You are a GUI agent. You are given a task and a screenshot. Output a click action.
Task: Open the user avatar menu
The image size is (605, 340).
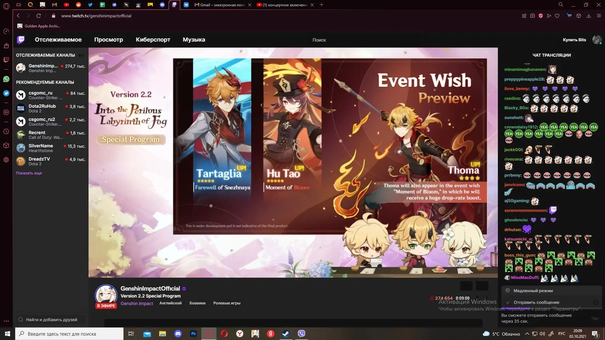597,40
